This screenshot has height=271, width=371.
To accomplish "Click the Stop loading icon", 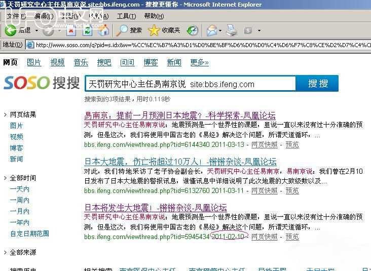I will coord(71,30).
